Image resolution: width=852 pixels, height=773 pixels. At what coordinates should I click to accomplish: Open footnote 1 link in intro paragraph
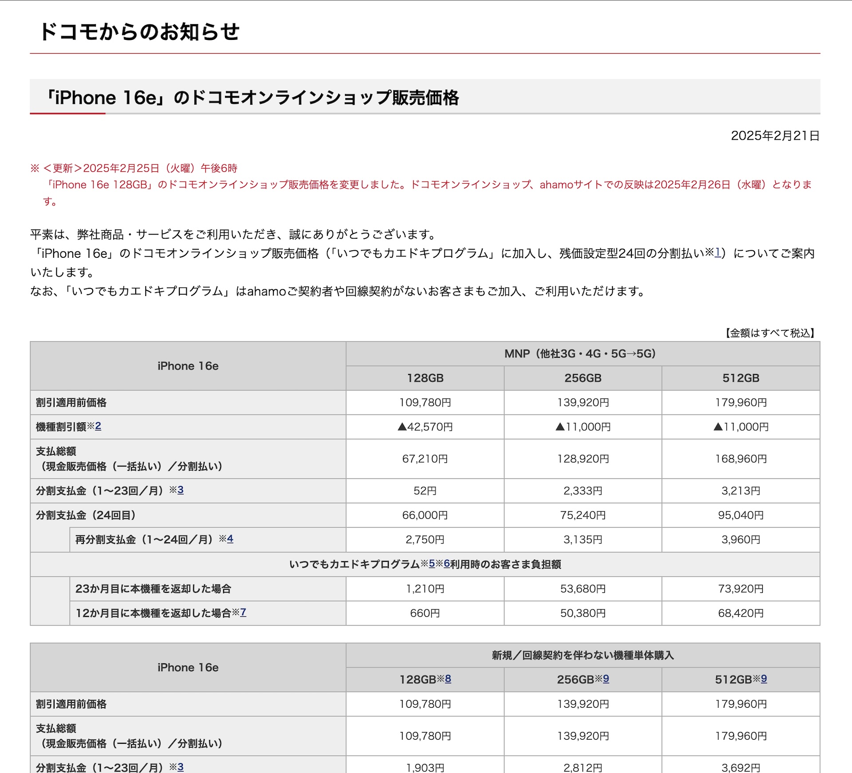coord(718,252)
